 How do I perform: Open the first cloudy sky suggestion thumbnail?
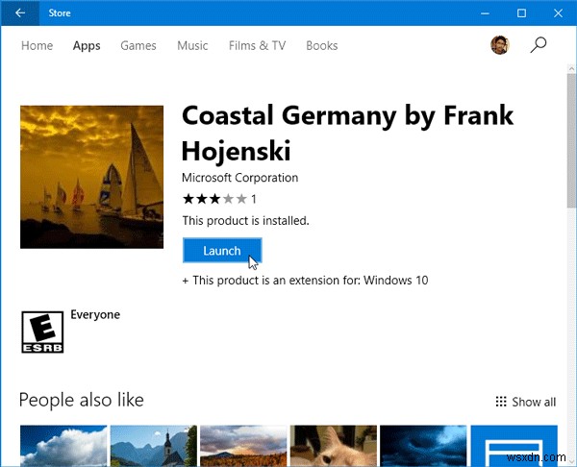(61, 446)
